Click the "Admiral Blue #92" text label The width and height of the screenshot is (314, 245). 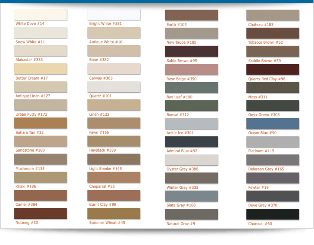click(x=182, y=151)
